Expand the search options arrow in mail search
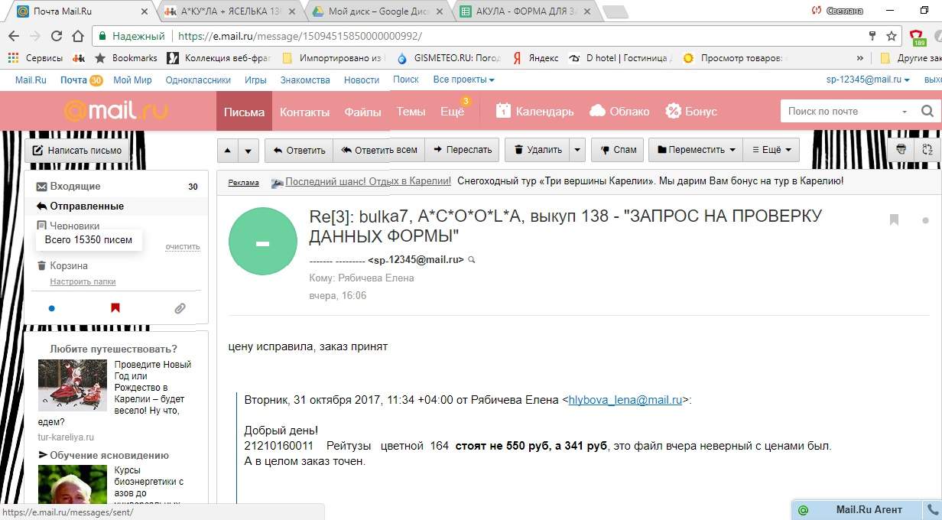 tap(905, 112)
